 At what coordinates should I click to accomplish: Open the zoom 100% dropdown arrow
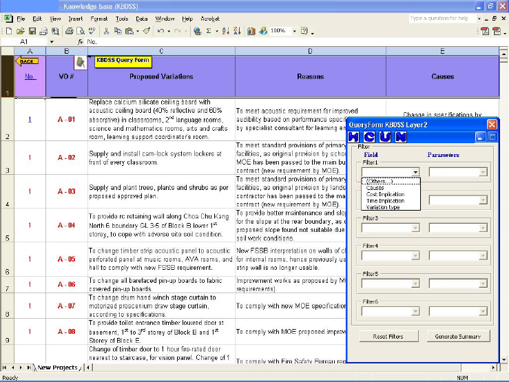click(x=294, y=31)
